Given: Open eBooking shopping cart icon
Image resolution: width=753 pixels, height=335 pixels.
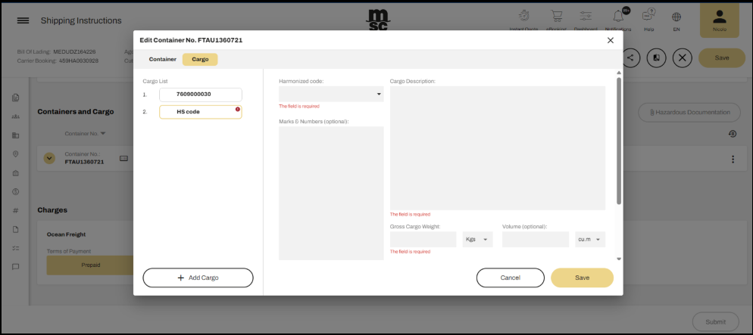Looking at the screenshot, I should tap(556, 16).
